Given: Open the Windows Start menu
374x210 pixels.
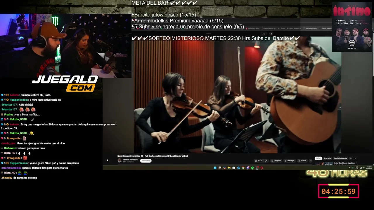Looking at the screenshot, I should pos(215,168).
